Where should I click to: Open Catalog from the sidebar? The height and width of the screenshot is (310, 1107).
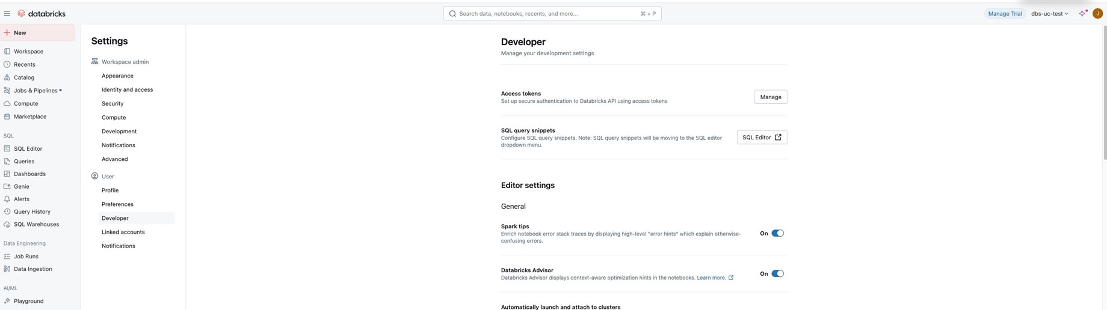(x=24, y=77)
